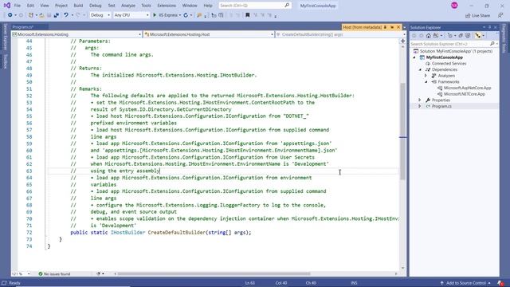This screenshot has height=287, width=510.
Task: Click the Find in Files toolbar icon
Action: tap(199, 15)
